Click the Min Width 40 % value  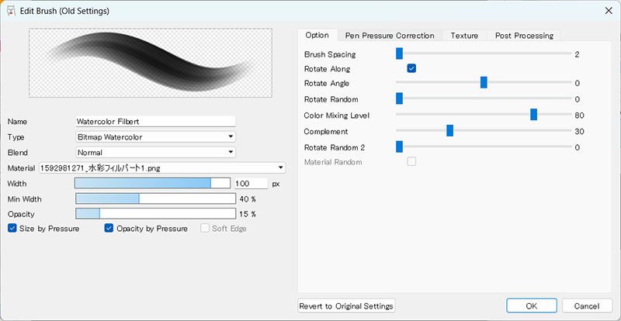(248, 198)
